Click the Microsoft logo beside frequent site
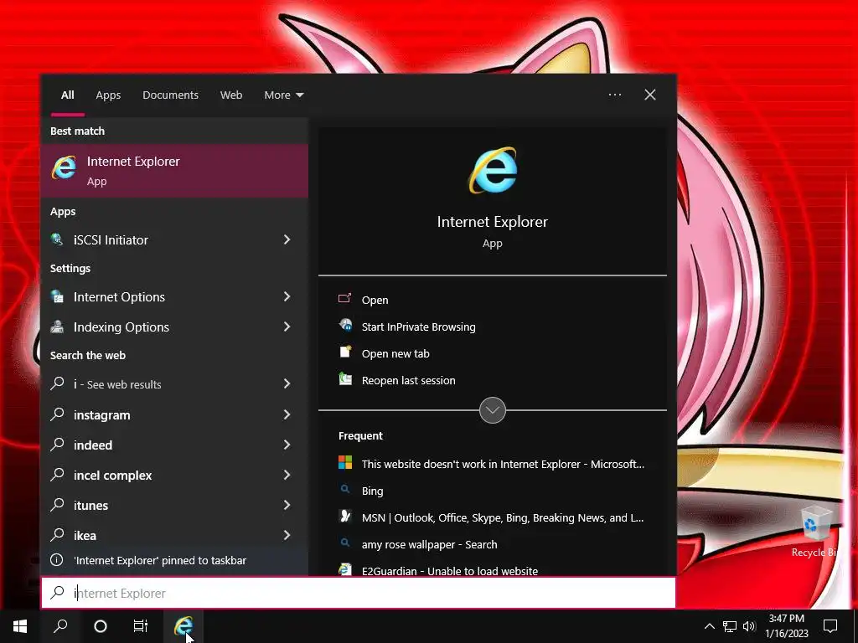Viewport: 858px width, 643px height. (x=345, y=462)
